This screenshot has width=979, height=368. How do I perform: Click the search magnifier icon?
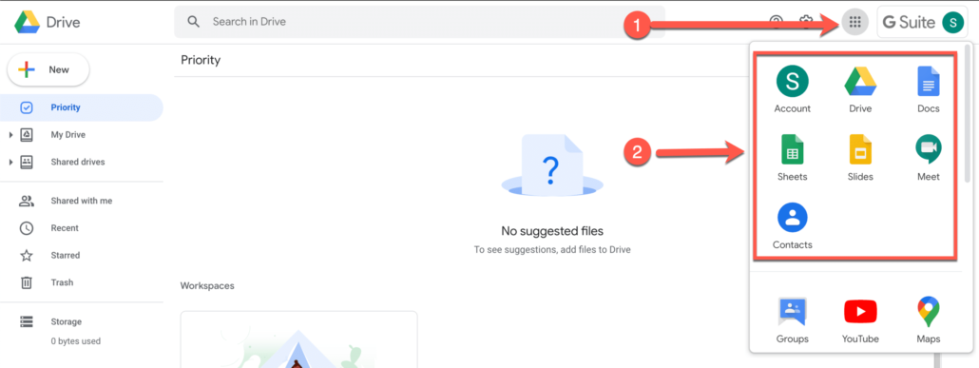194,22
